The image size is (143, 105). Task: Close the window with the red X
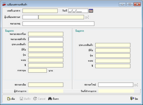pyautogui.click(x=137, y=4)
